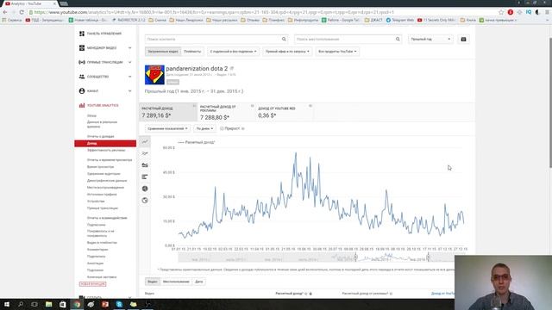This screenshot has height=310, width=552.
Task: Open Демографические данные report in sidebar
Action: (x=107, y=180)
